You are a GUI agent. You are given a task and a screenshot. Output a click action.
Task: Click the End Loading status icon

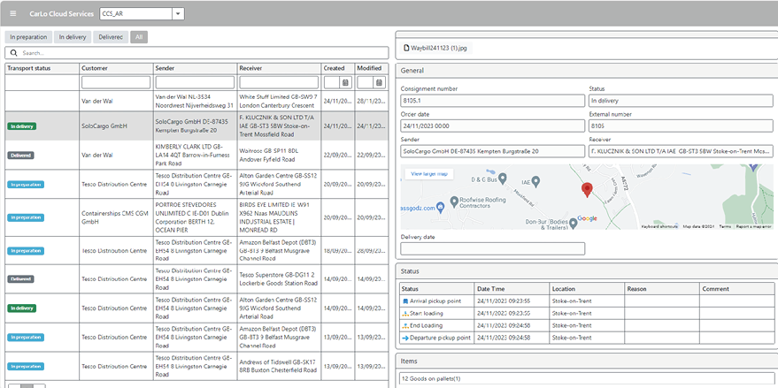[x=405, y=326]
